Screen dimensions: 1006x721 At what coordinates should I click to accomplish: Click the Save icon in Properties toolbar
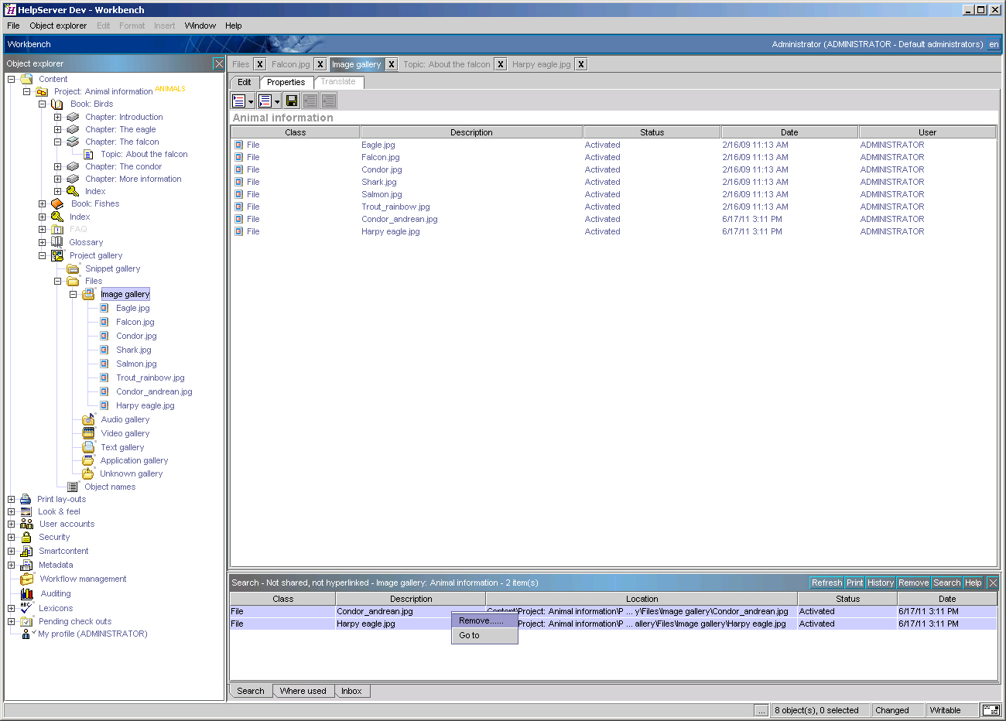292,100
